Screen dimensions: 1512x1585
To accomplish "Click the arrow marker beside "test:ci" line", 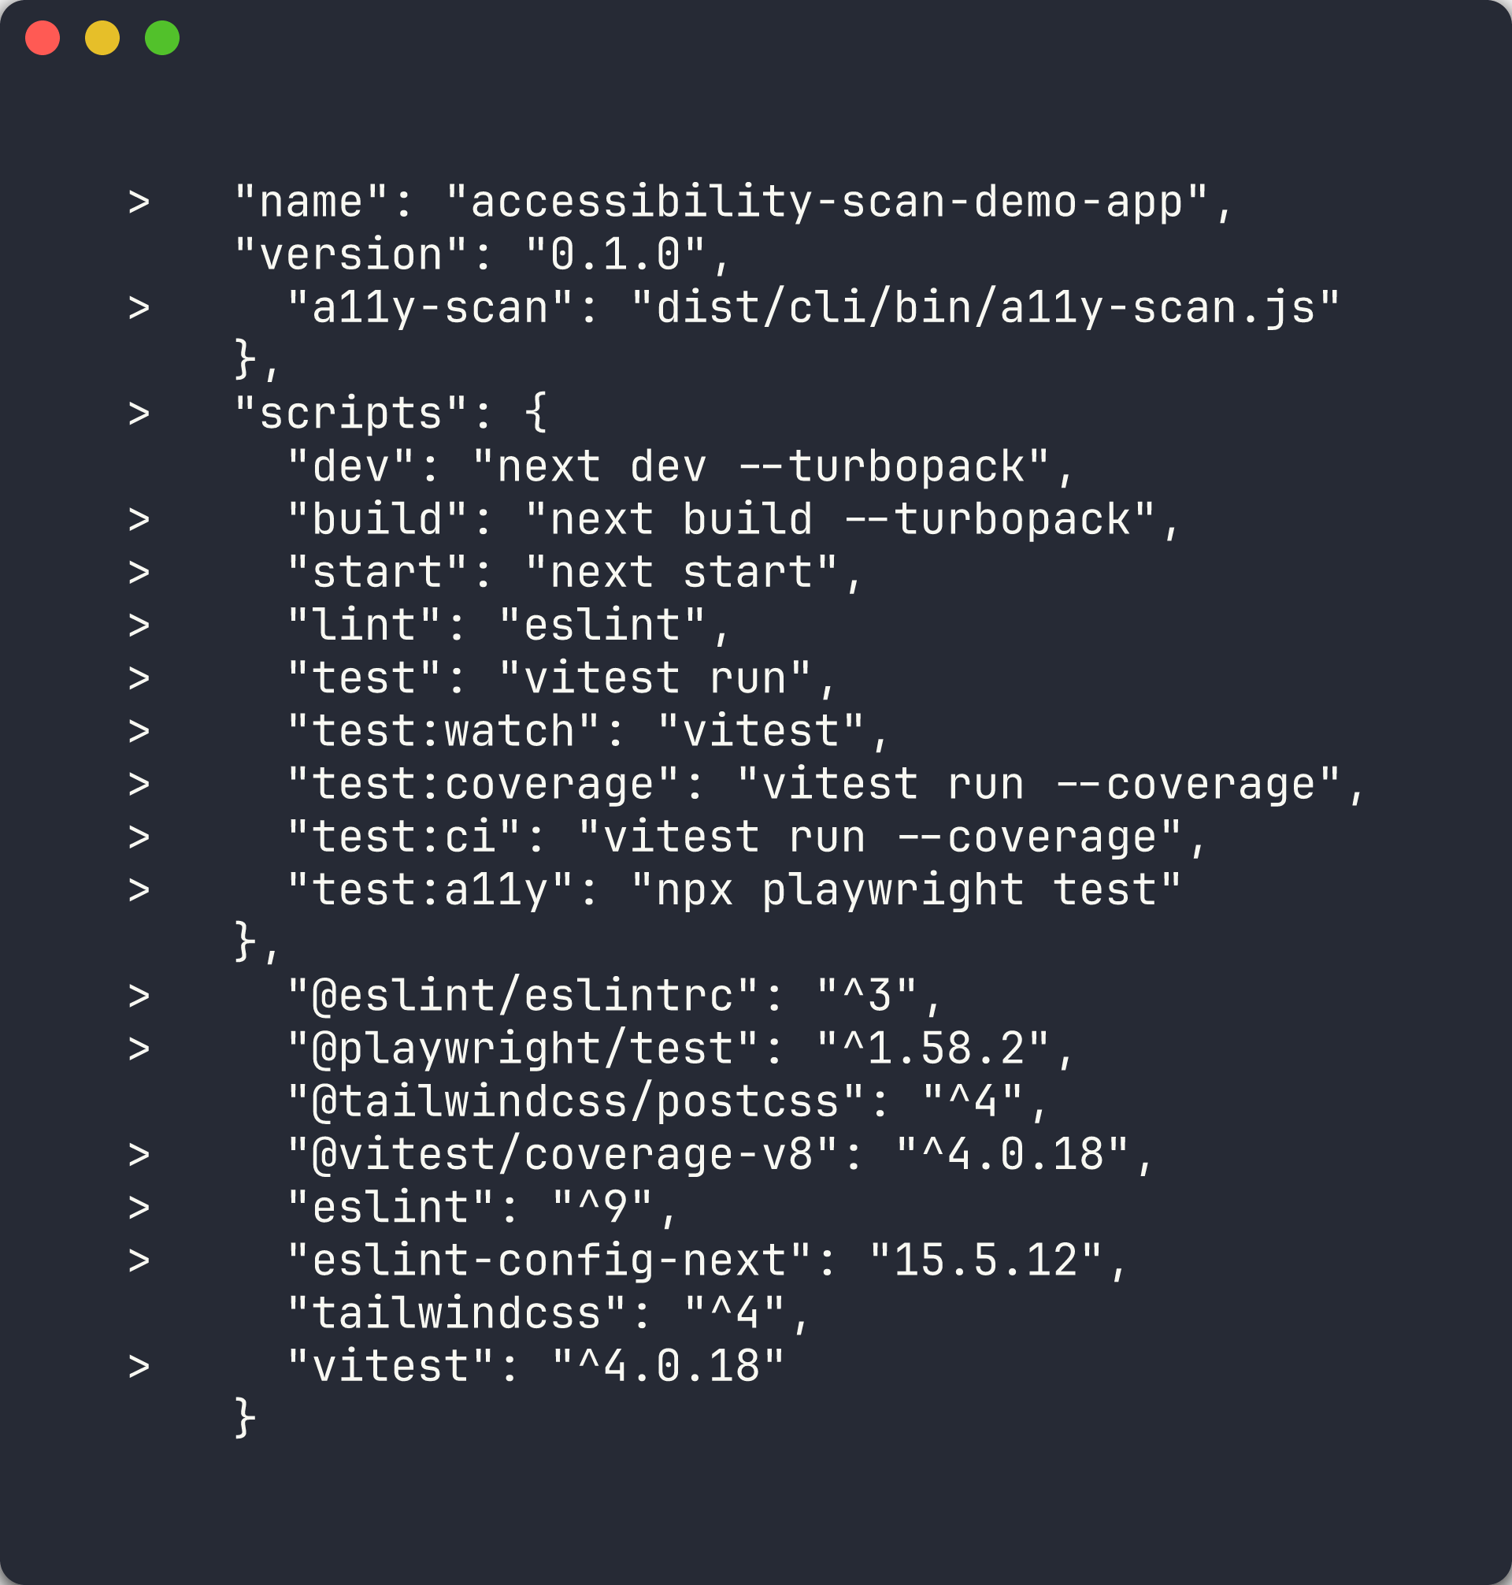I will [x=139, y=837].
